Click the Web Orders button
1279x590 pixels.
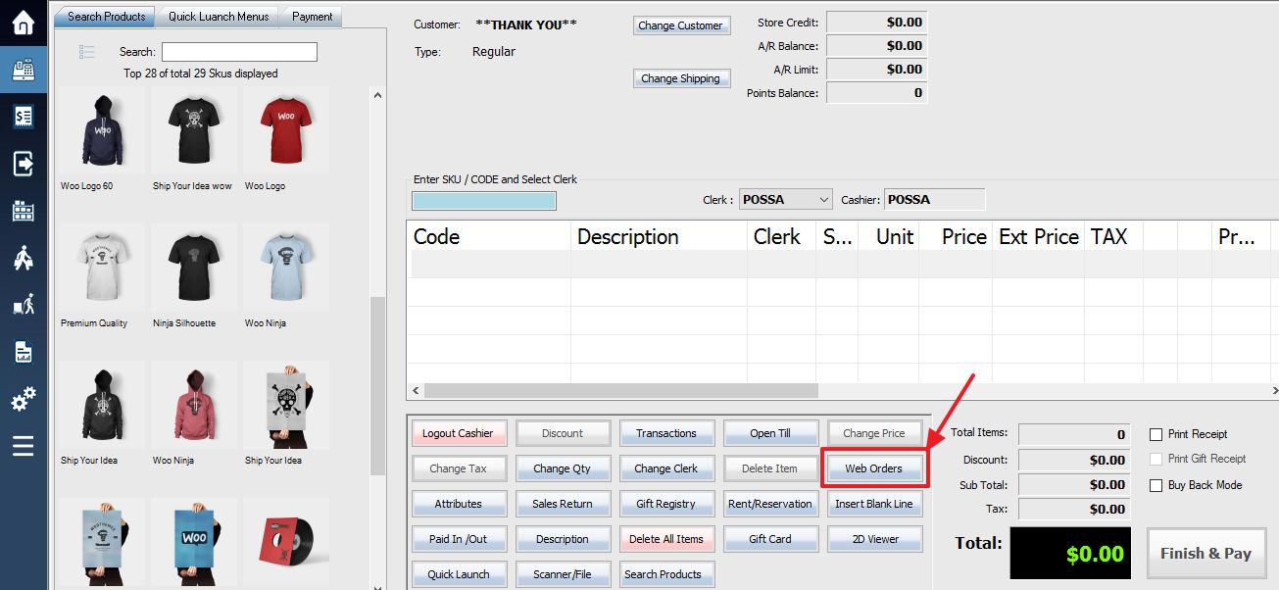point(873,468)
